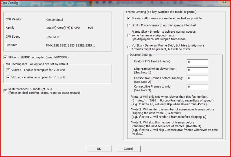Choose the VU Skip option

coord(128,47)
